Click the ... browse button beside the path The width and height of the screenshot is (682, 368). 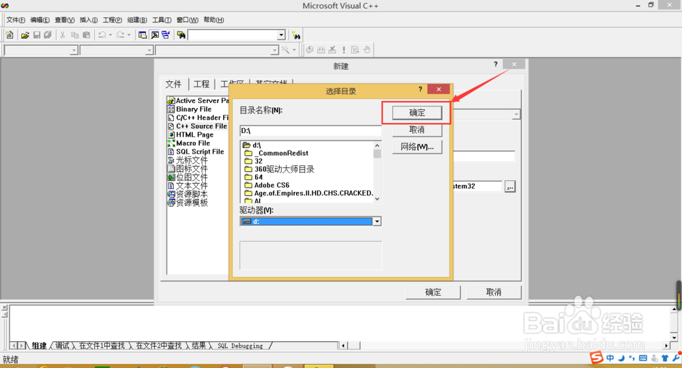[509, 187]
